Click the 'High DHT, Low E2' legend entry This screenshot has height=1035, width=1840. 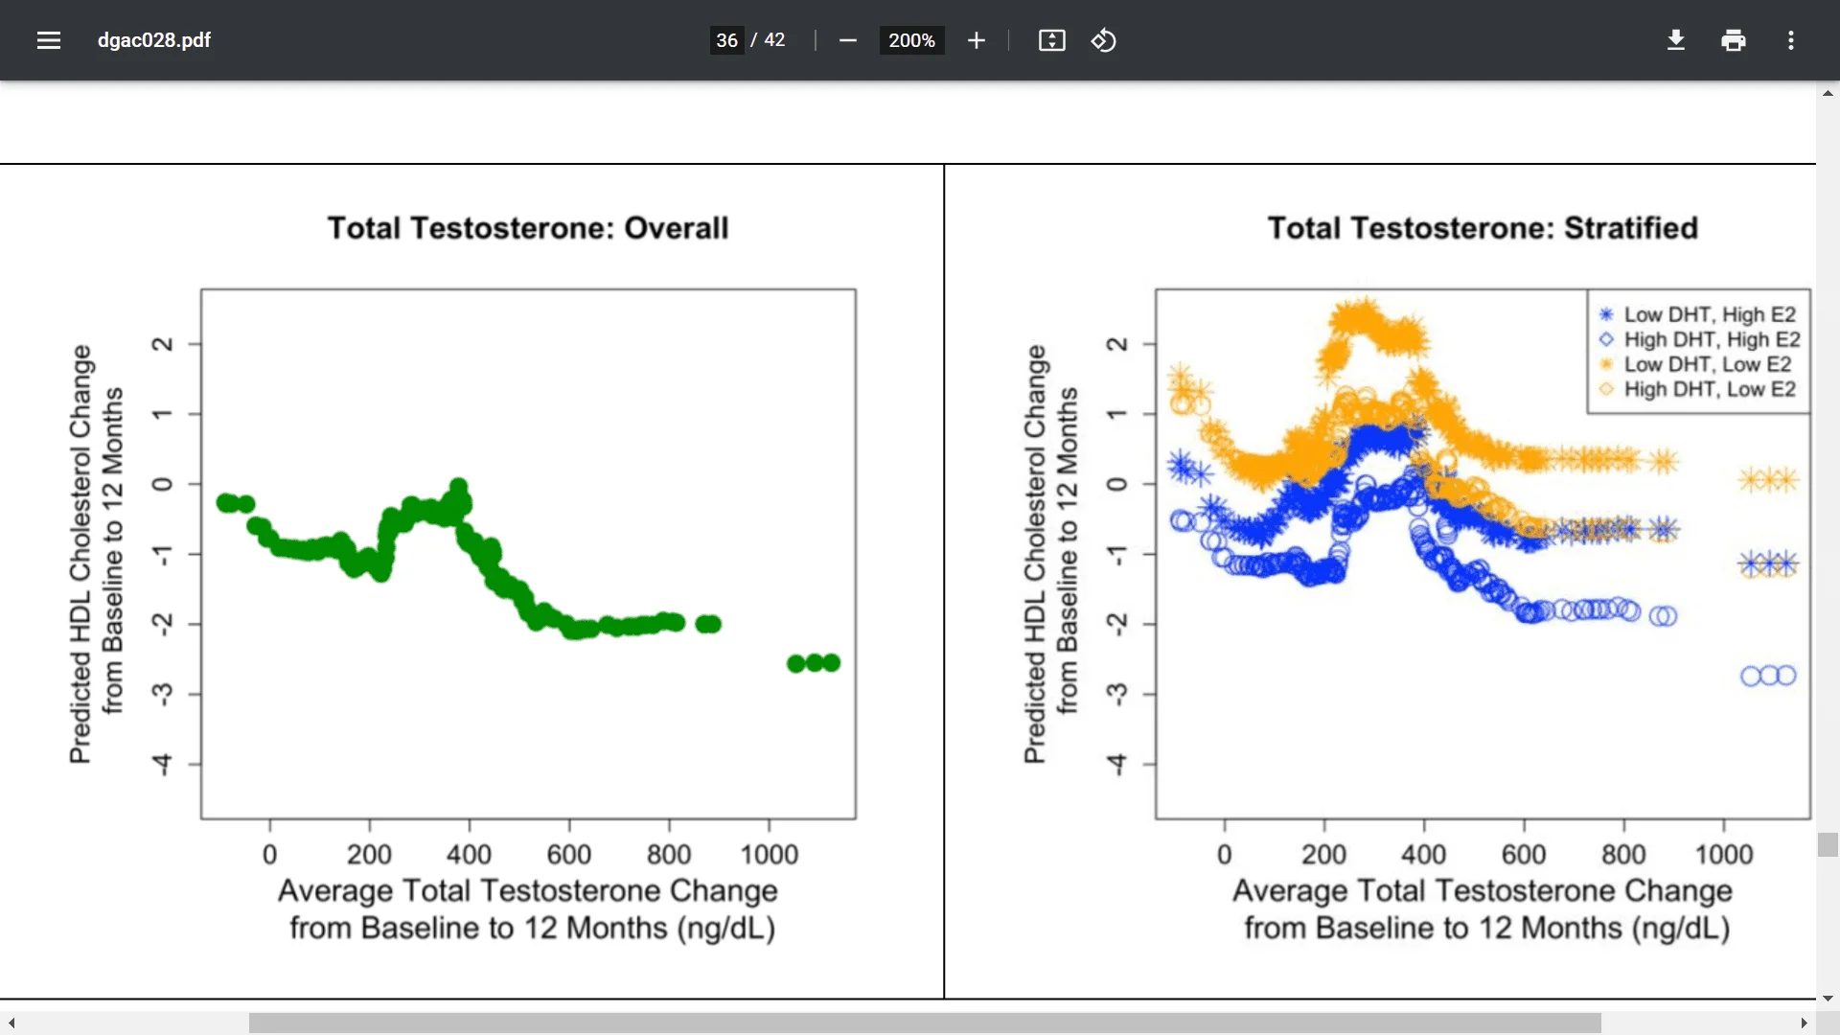pyautogui.click(x=1697, y=389)
